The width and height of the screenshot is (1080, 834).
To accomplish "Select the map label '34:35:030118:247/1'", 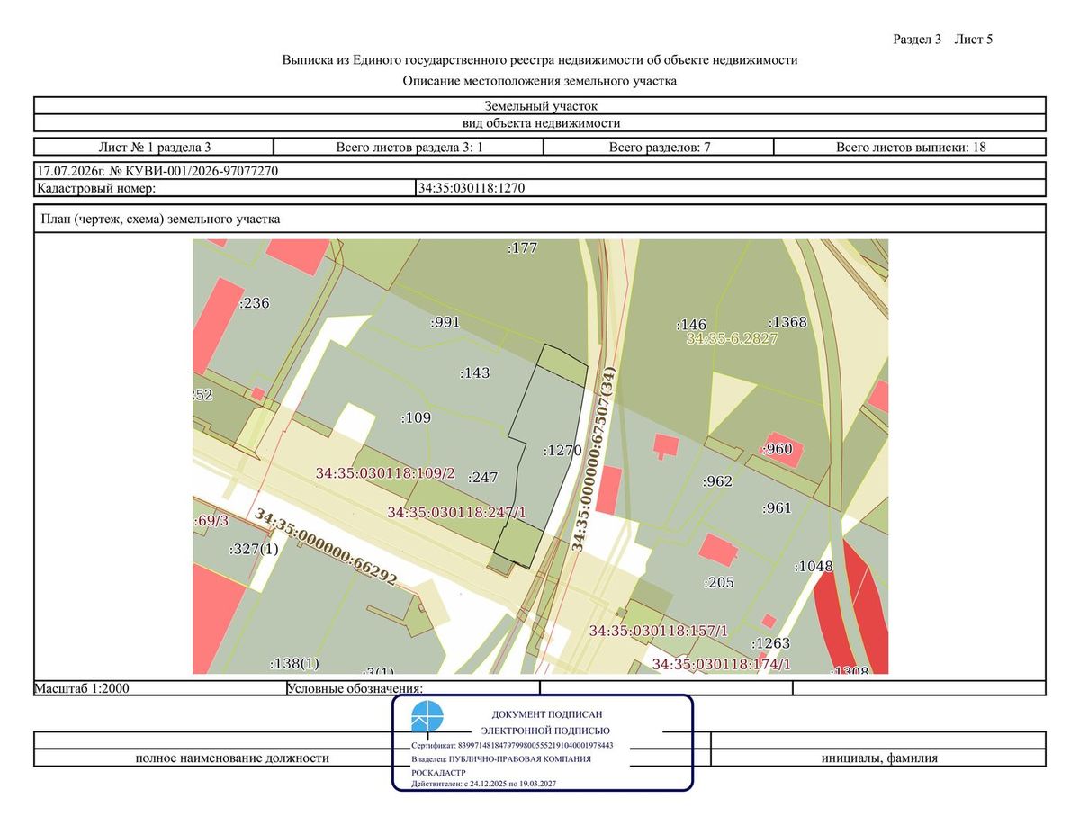I will [456, 512].
